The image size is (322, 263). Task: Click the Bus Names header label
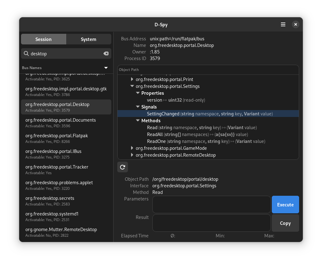tap(32, 68)
